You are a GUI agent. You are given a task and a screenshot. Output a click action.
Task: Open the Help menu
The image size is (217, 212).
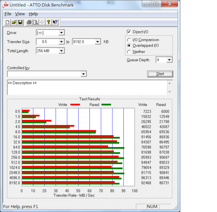pos(33,14)
